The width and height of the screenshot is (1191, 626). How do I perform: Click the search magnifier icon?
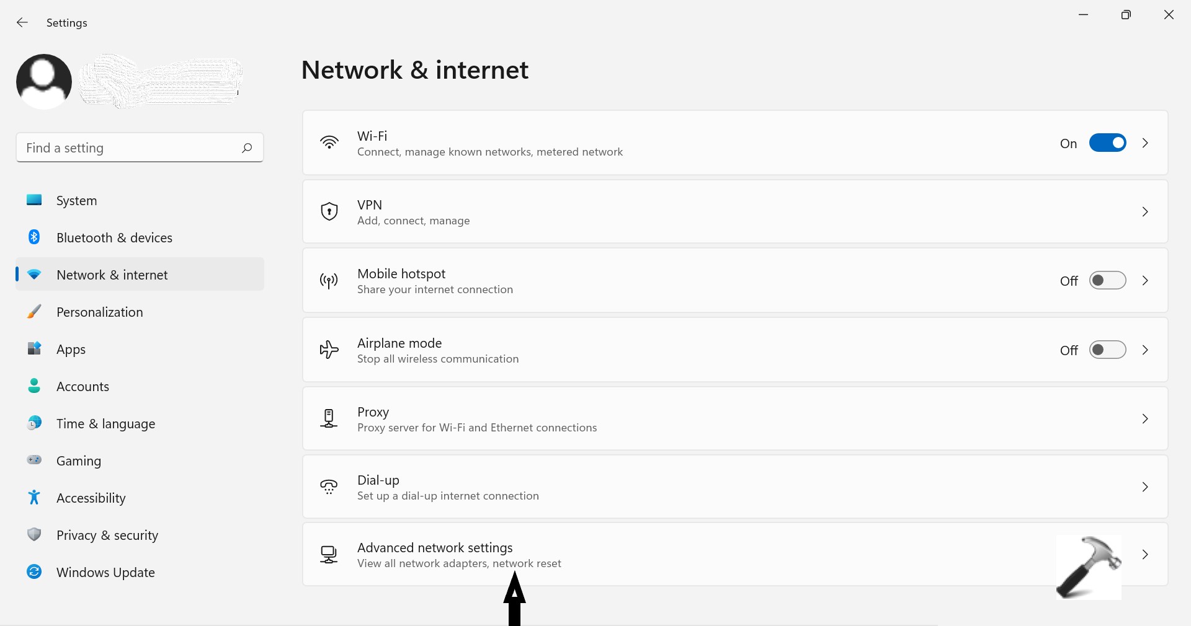coord(247,148)
